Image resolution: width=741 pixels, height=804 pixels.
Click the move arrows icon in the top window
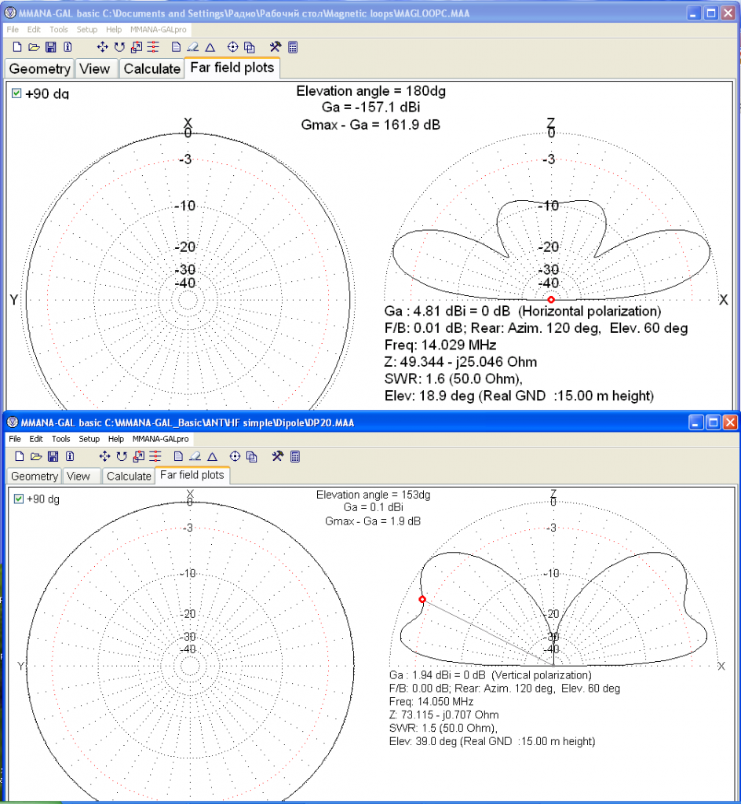[103, 47]
